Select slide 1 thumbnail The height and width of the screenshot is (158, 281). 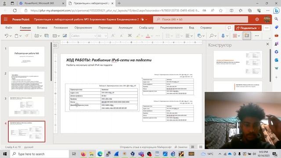pyautogui.click(x=26, y=57)
